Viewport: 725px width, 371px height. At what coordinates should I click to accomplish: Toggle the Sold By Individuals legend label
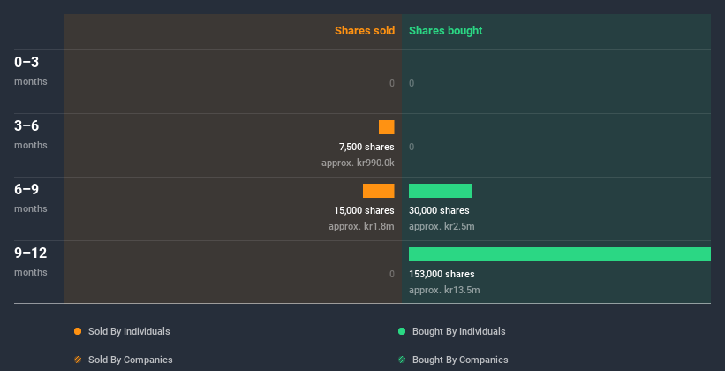point(129,331)
